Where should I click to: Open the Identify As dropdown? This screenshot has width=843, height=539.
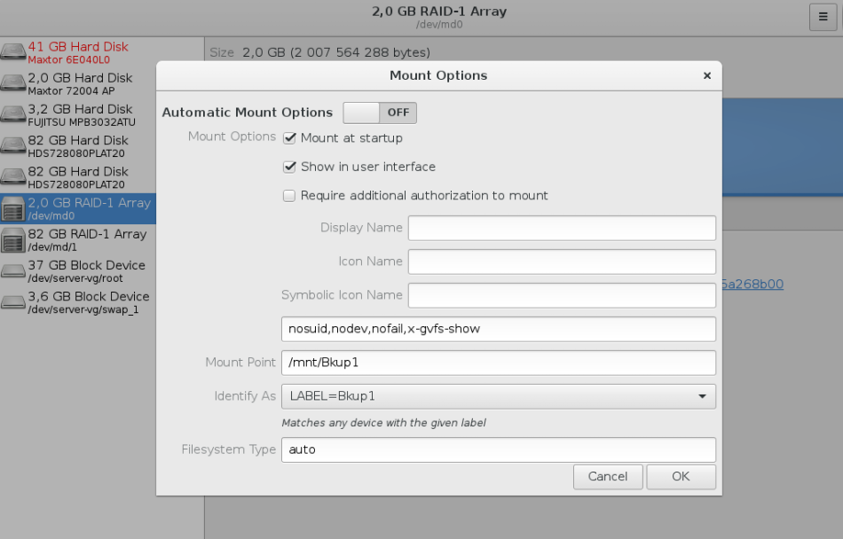pyautogui.click(x=499, y=396)
